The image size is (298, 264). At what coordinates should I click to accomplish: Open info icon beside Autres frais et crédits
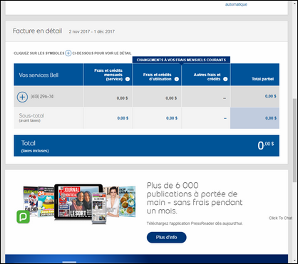point(225,79)
